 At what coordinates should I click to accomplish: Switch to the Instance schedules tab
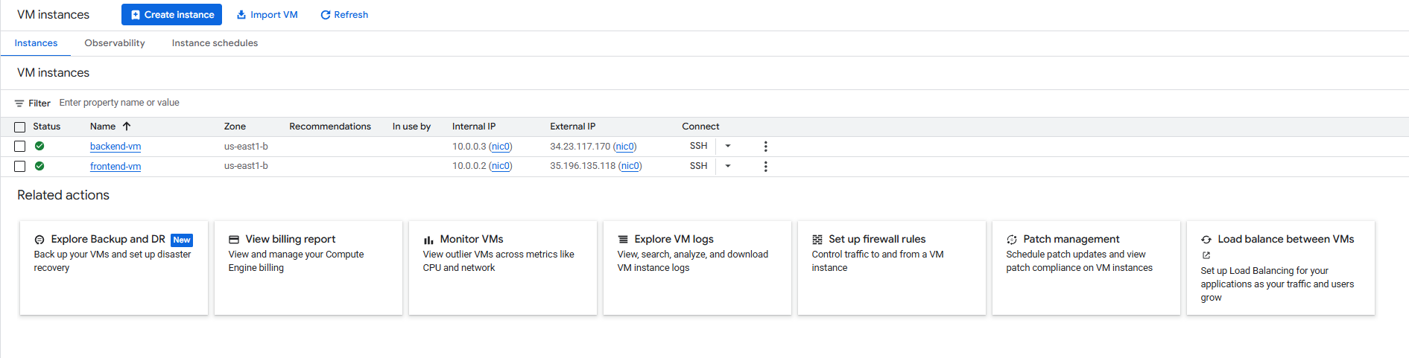click(x=215, y=43)
